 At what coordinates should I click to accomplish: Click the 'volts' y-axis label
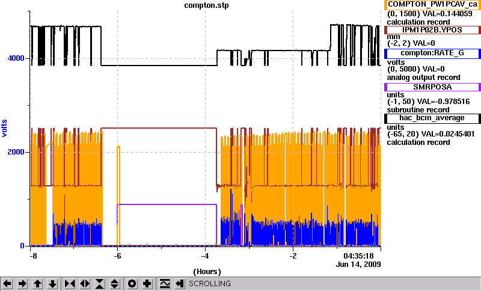5,128
